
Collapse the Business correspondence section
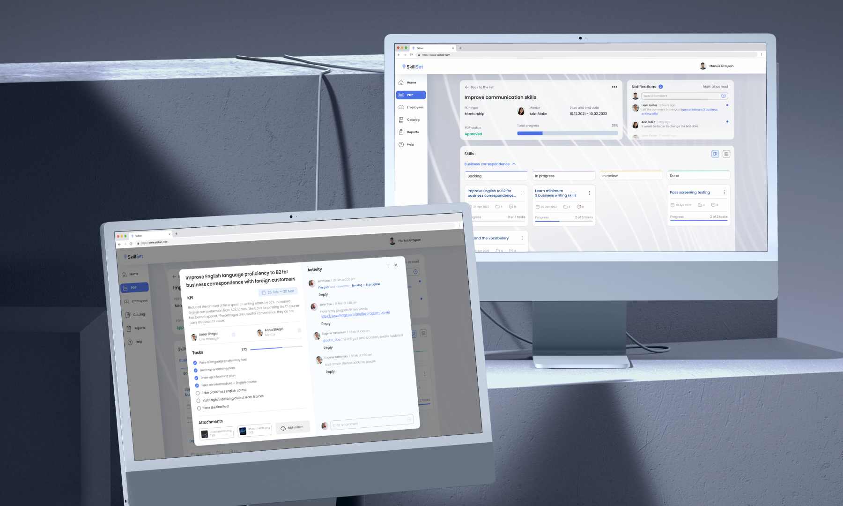[x=490, y=164]
